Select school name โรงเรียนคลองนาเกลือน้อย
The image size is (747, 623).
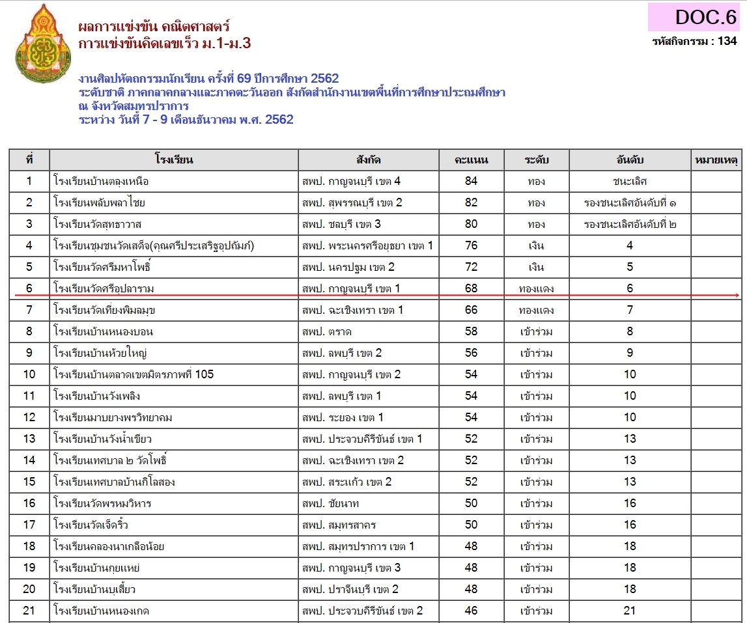tap(109, 546)
